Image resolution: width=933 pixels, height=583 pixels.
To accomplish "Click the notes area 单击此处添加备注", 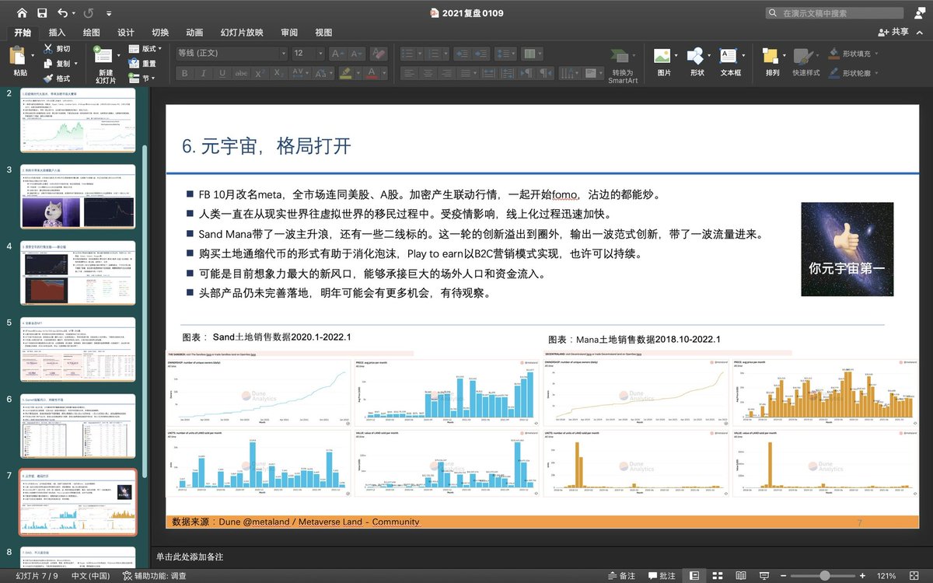I will click(190, 557).
